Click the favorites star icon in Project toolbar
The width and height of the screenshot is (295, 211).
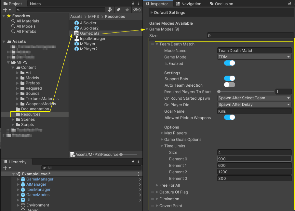click(127, 10)
